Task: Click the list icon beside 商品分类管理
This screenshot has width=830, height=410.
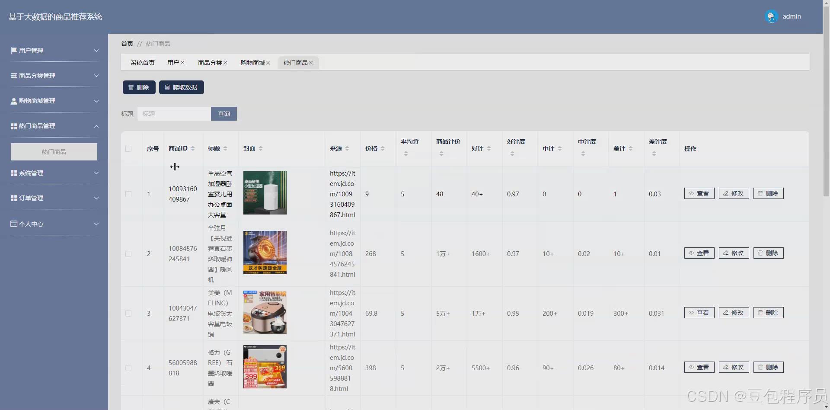Action: point(14,76)
